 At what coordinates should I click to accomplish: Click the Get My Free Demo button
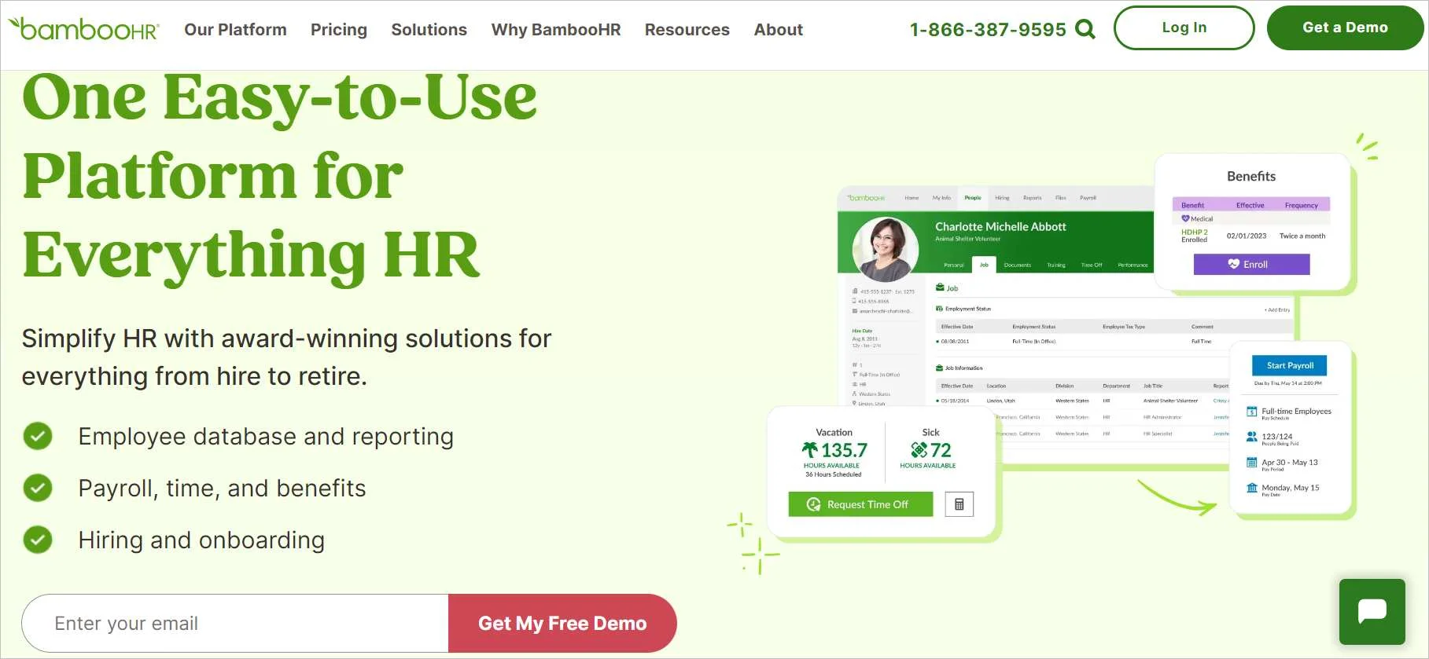pos(562,623)
